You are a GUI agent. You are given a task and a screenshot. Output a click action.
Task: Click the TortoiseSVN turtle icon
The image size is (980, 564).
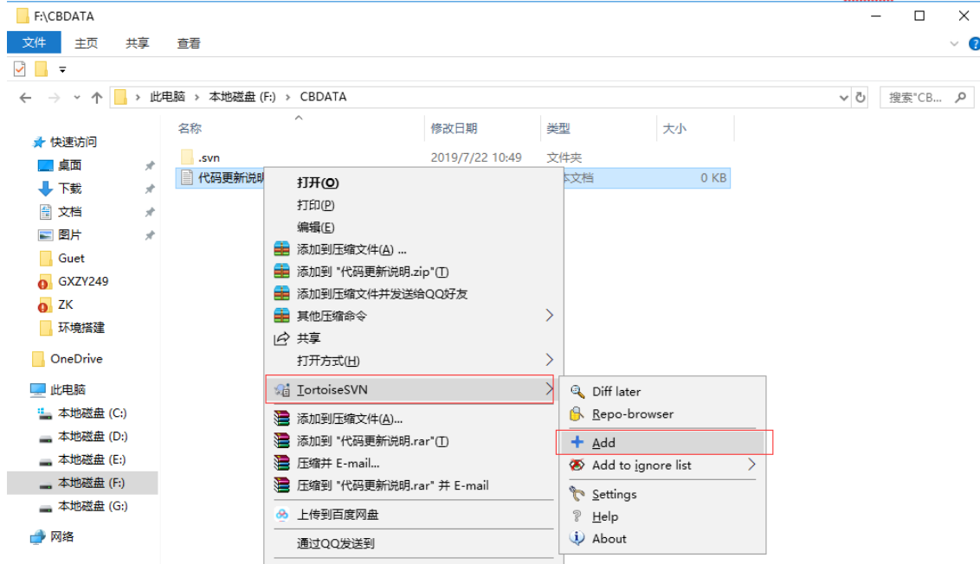pyautogui.click(x=282, y=390)
